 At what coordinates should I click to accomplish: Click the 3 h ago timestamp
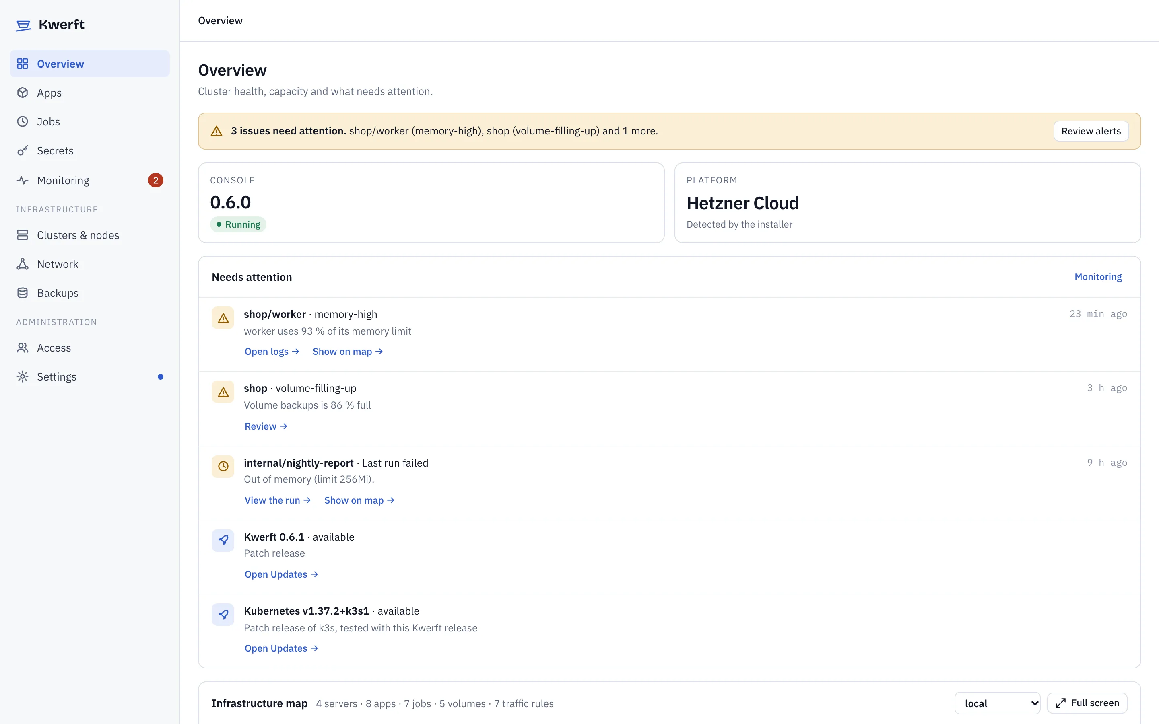[1107, 388]
